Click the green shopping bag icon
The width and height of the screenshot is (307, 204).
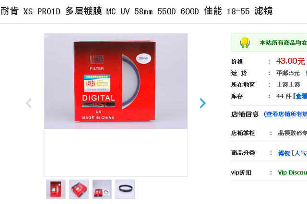(x=245, y=43)
